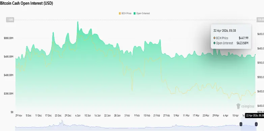Click the $450.00 right axis label

point(261,91)
